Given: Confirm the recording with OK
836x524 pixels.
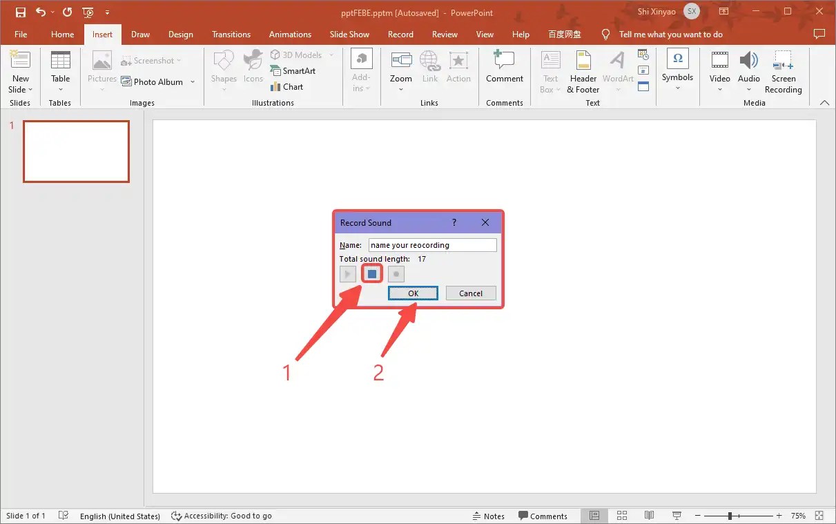Looking at the screenshot, I should tap(413, 293).
